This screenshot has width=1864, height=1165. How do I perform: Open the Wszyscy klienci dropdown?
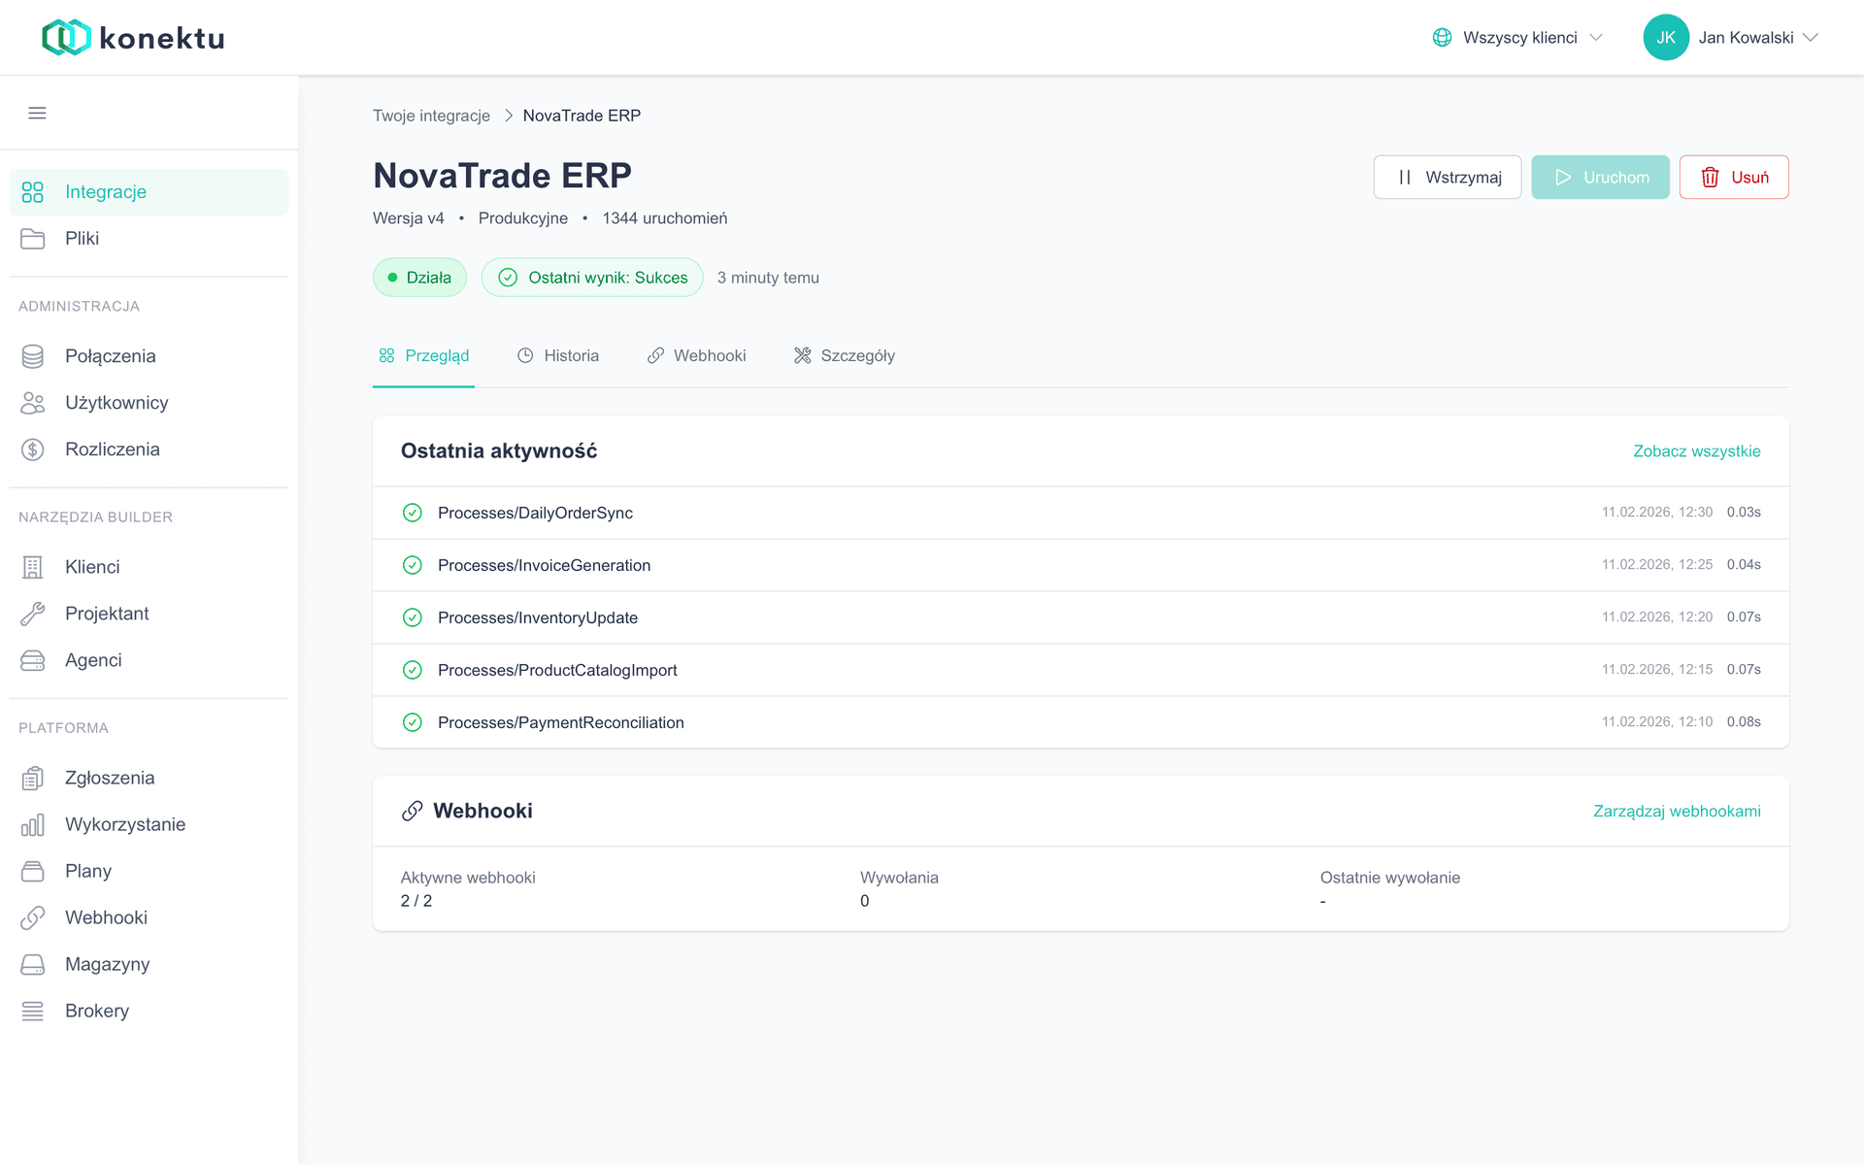(x=1517, y=37)
